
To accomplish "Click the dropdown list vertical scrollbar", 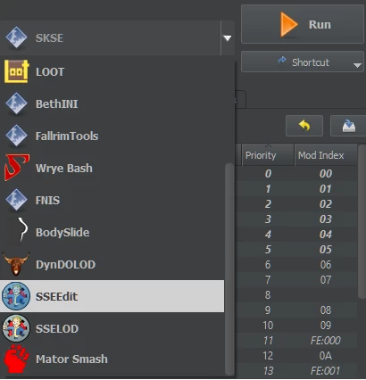I will coord(229,268).
